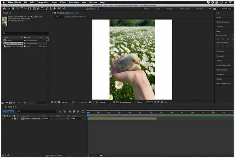Screen dimensions: 235x158
Task: Pick the Puppet Pin tool
Action: pos(64,9)
